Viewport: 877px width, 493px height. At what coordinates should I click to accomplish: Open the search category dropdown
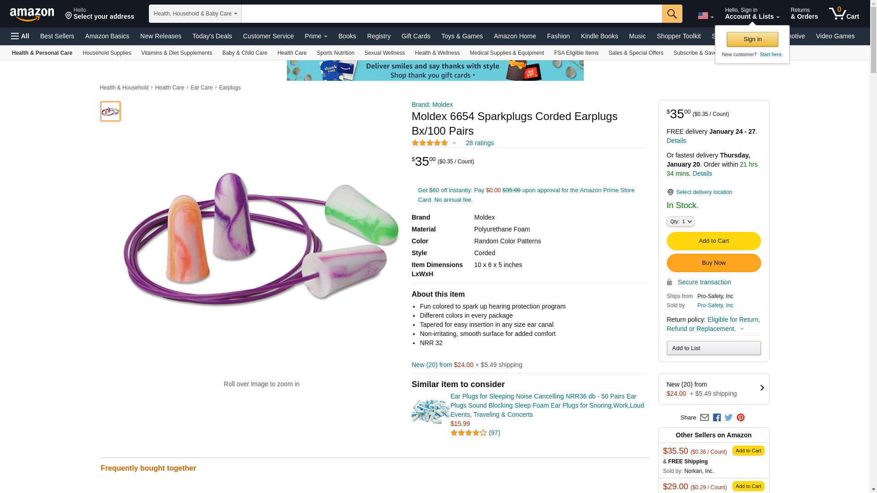(195, 14)
